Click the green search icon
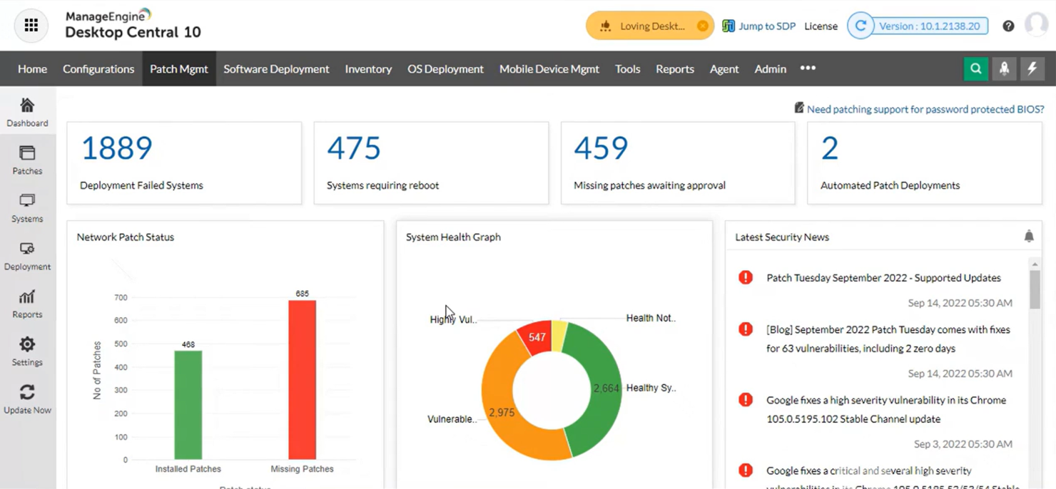This screenshot has height=489, width=1056. coord(975,68)
